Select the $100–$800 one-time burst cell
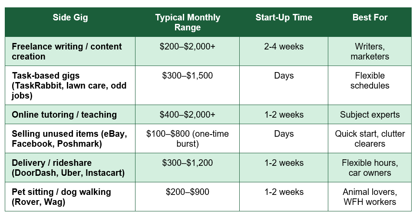The image size is (416, 214). click(187, 138)
